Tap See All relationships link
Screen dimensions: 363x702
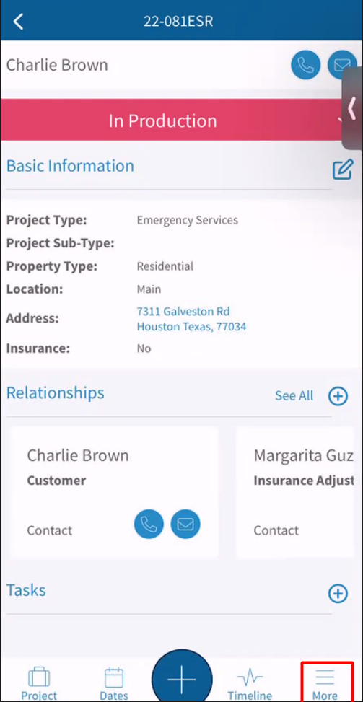point(294,396)
